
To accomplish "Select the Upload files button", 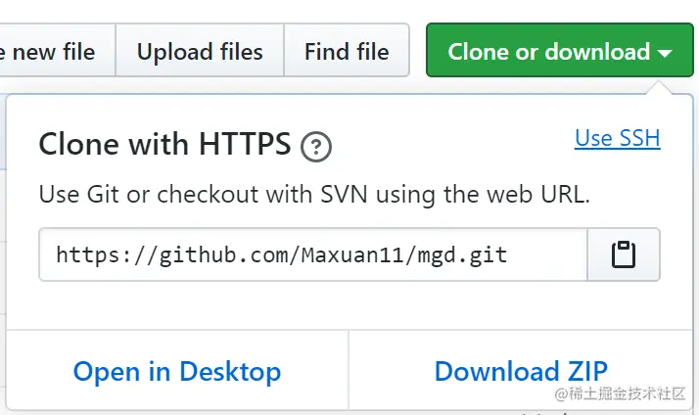I will (200, 50).
